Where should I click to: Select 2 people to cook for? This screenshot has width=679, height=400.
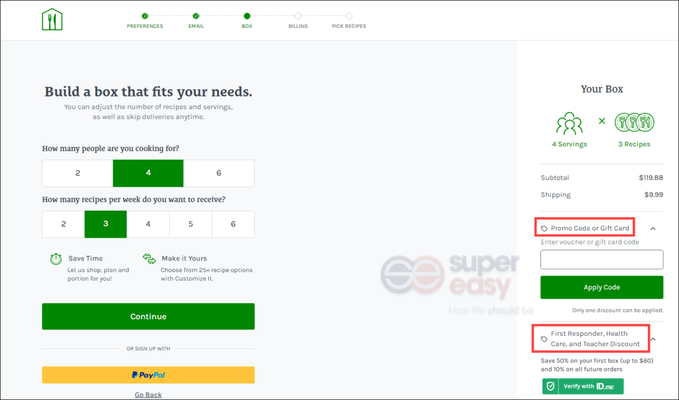pyautogui.click(x=78, y=173)
